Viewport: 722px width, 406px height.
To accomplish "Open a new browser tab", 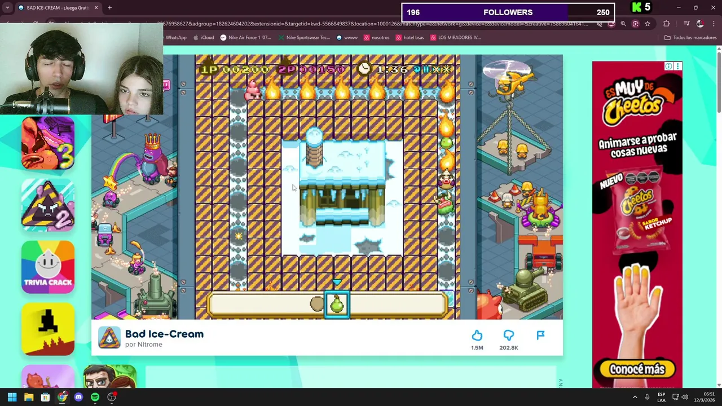I will point(109,8).
